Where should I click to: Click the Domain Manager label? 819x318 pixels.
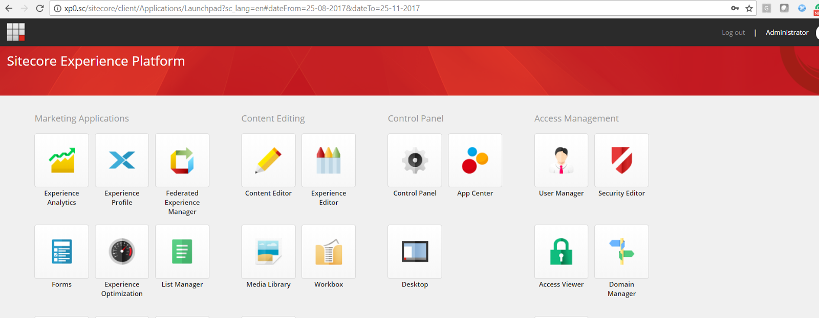pyautogui.click(x=621, y=289)
